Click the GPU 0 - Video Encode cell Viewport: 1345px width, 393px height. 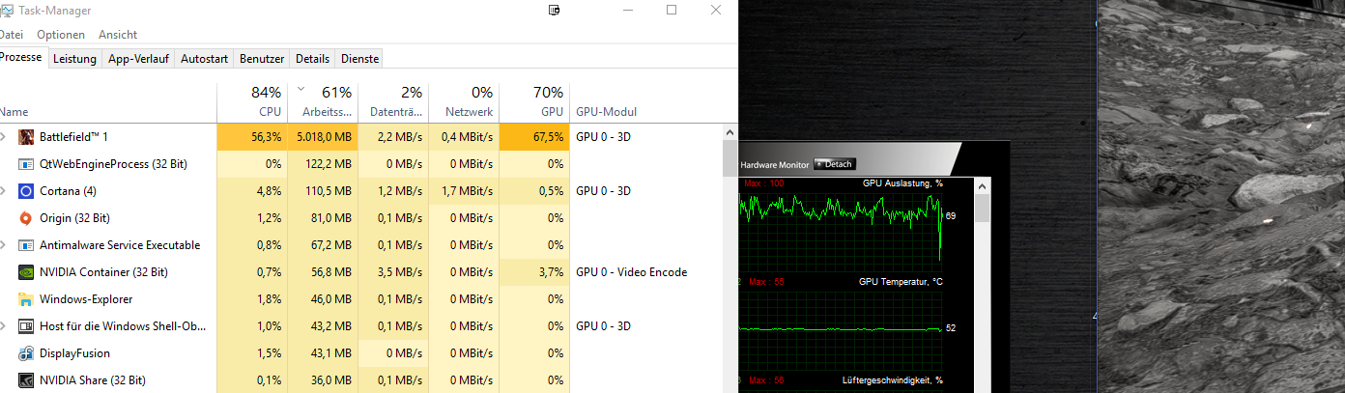tap(632, 272)
